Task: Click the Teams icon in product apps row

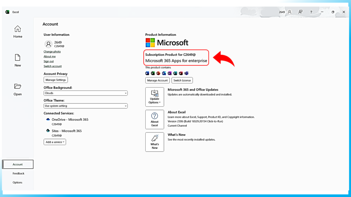Action: (186, 73)
